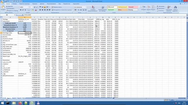The height and width of the screenshot is (105, 188).
Task: Open the Данные (Data) tab
Action: pyautogui.click(x=42, y=4)
